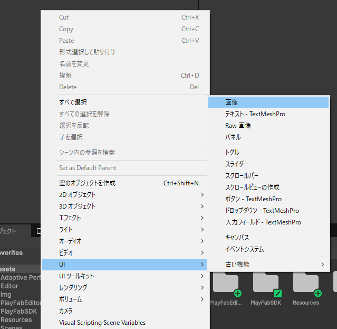The image size is (337, 329).
Task: Select Visual Scripting Scene Variables
Action: click(x=124, y=323)
